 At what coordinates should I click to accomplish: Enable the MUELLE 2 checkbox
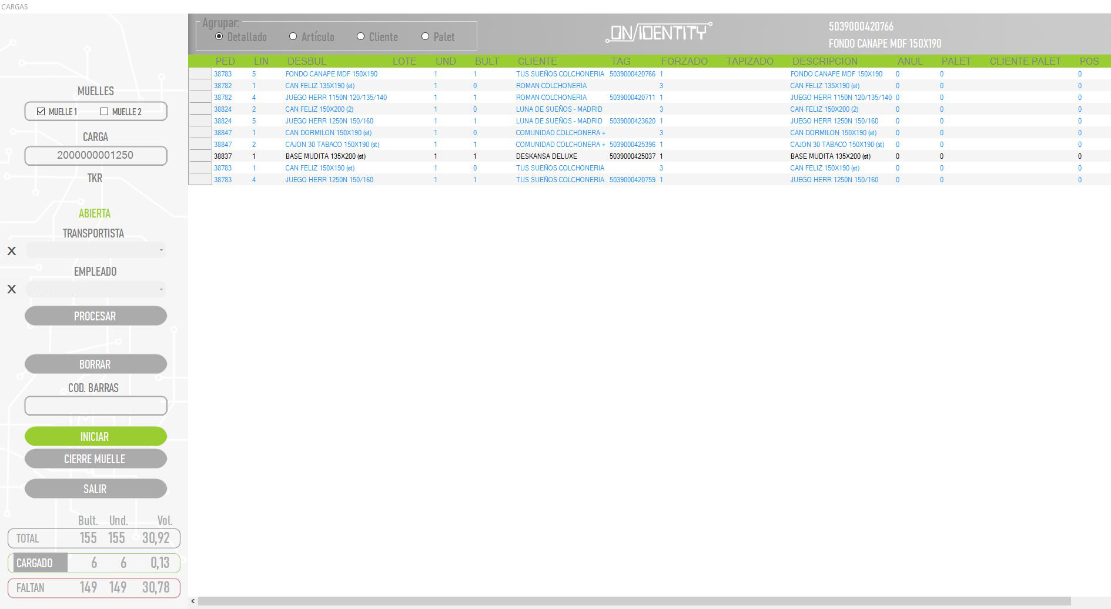pyautogui.click(x=104, y=111)
